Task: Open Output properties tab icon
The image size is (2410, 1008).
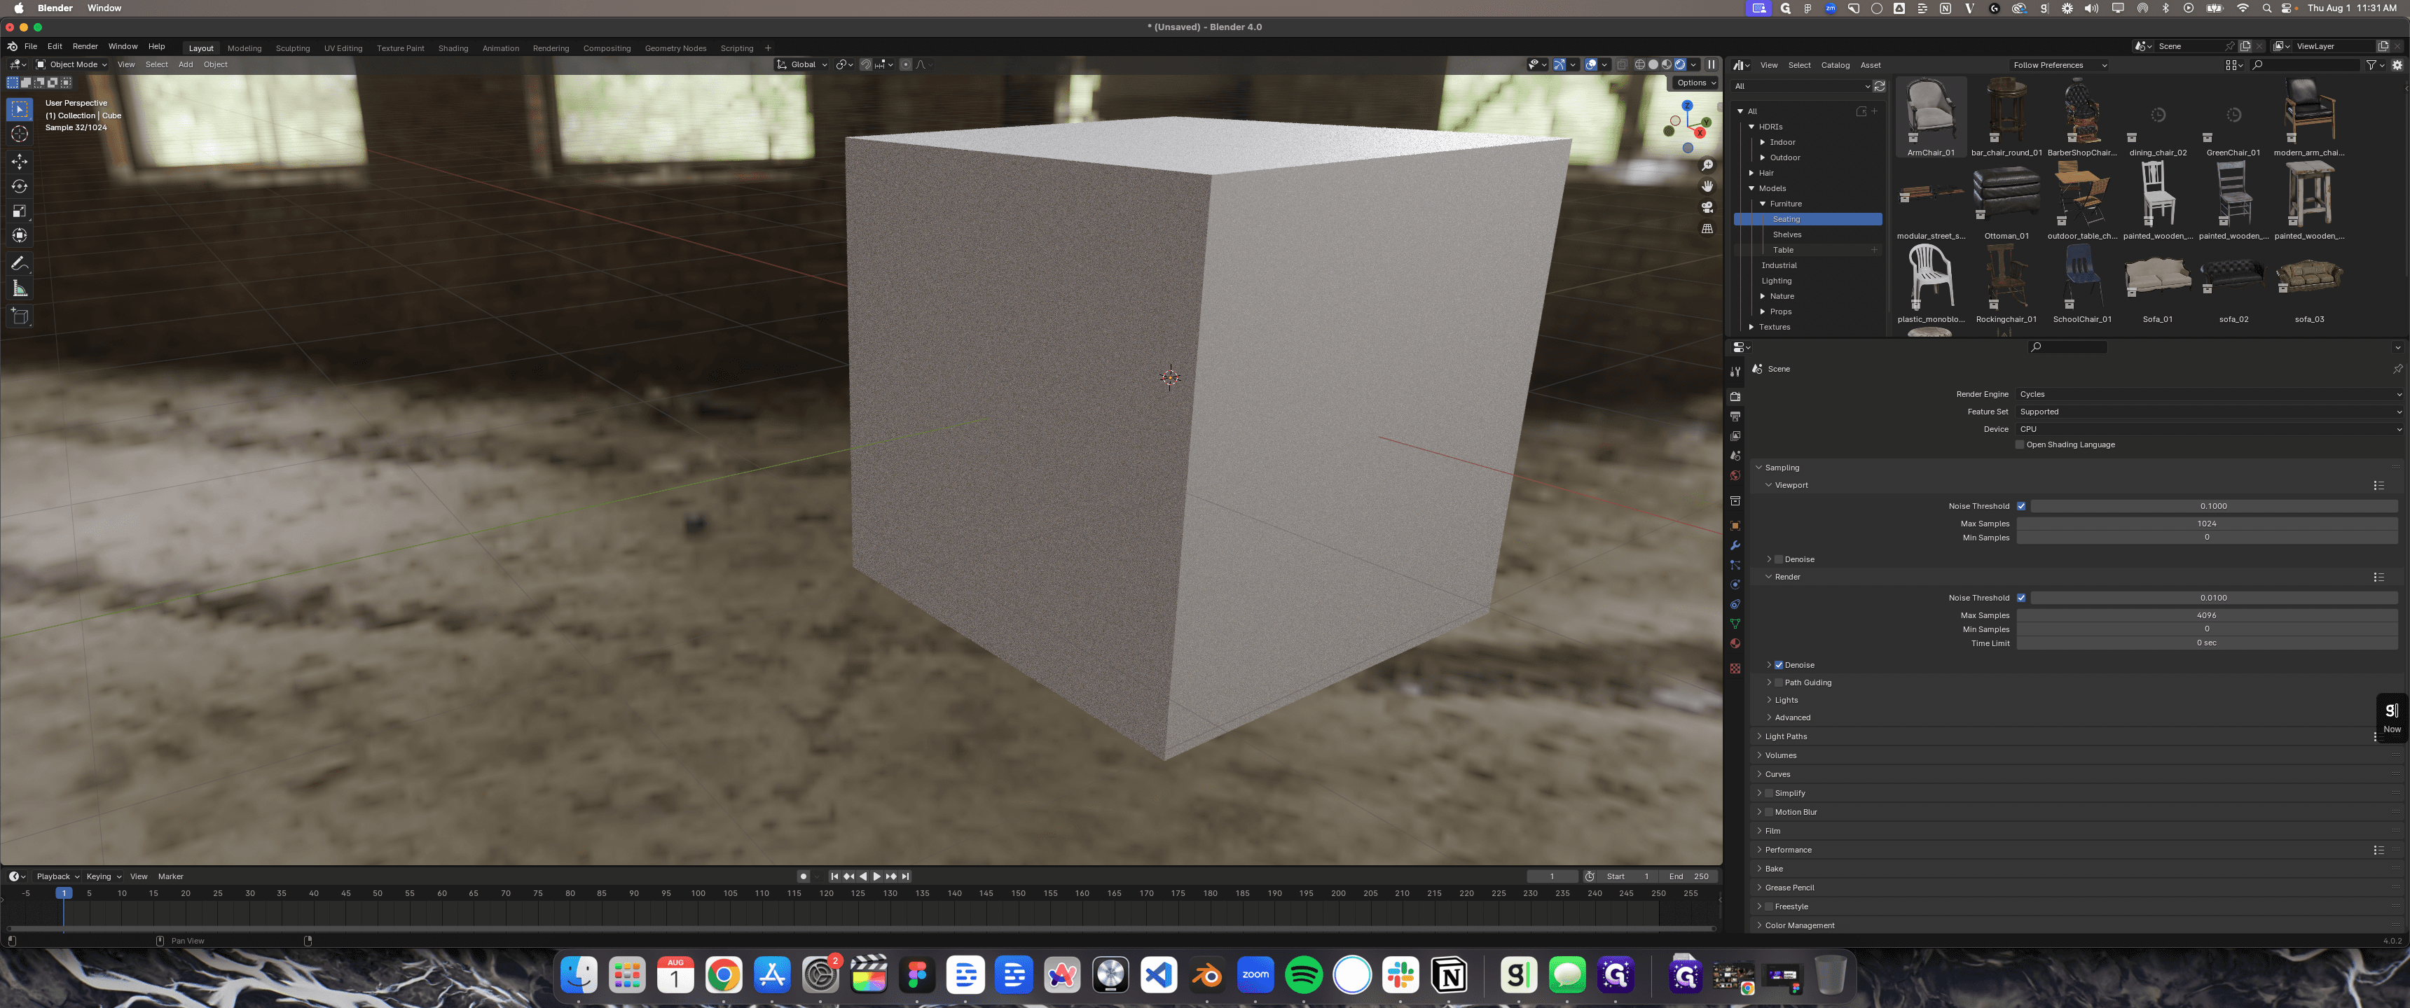Action: point(1735,416)
